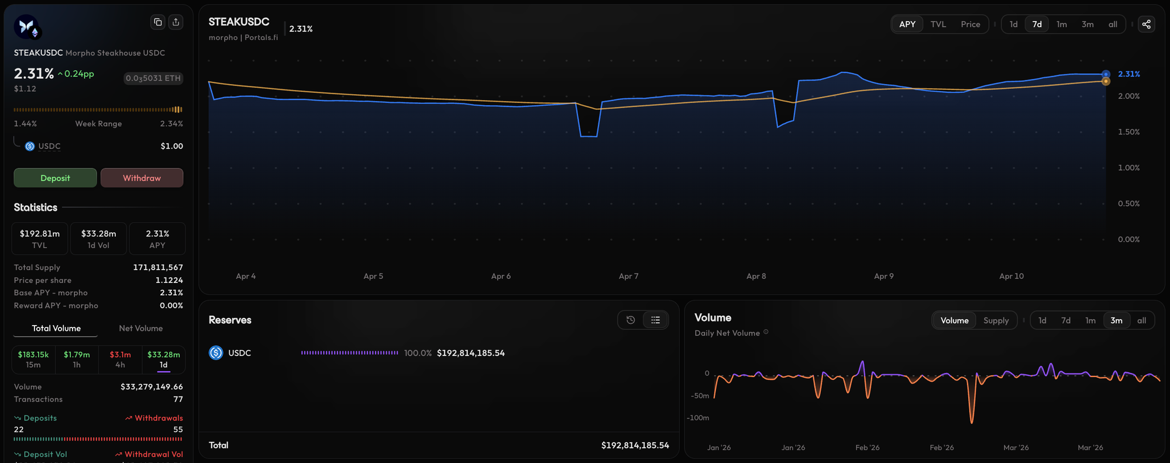Select the 15m volume interval
This screenshot has height=463, width=1170.
(x=33, y=360)
